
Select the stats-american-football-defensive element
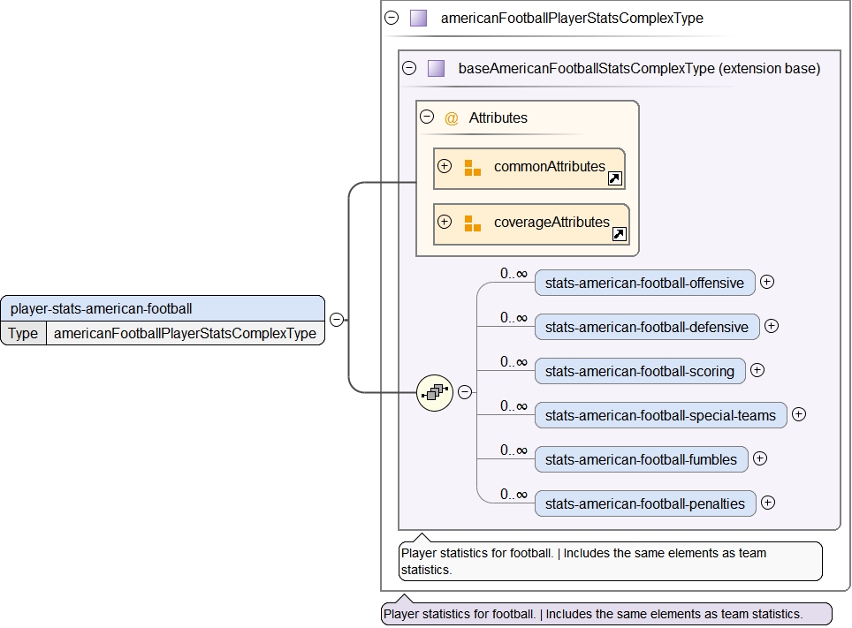coord(646,327)
